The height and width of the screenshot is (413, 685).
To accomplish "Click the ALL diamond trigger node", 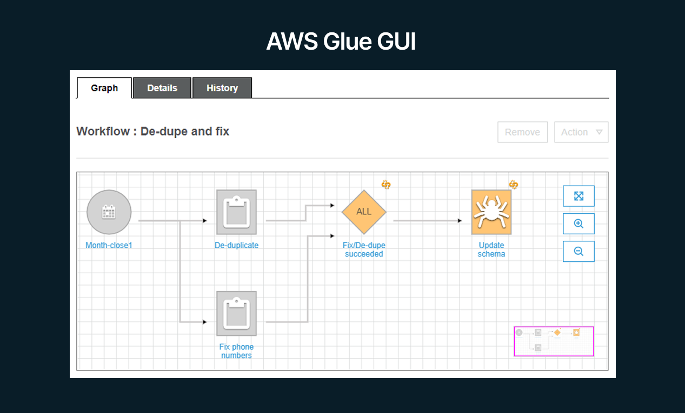I will (364, 212).
